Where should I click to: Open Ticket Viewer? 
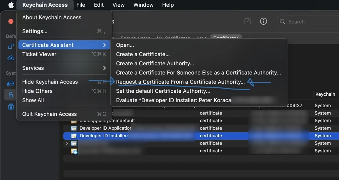pyautogui.click(x=64, y=54)
